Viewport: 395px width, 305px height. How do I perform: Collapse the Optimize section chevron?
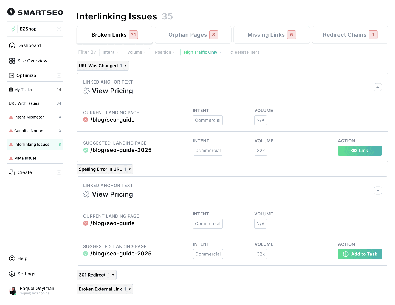59,76
